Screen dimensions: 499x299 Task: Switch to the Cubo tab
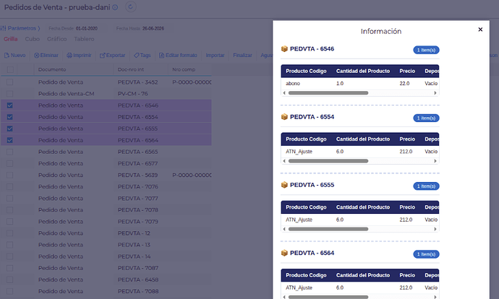(32, 39)
